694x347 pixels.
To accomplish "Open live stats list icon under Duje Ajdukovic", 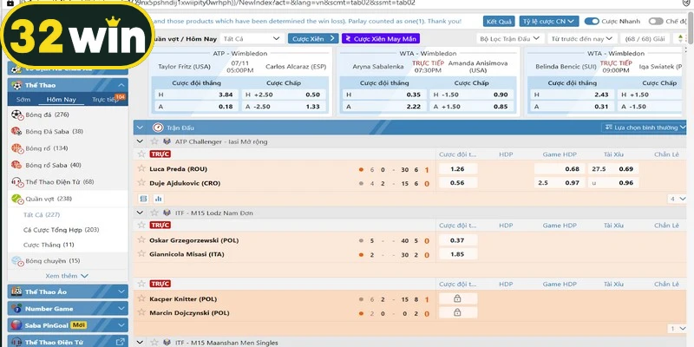I will point(143,199).
